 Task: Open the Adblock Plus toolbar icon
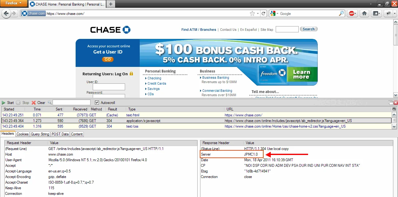[351, 13]
